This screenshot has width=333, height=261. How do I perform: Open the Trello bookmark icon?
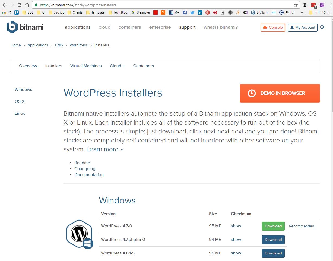tap(17, 12)
